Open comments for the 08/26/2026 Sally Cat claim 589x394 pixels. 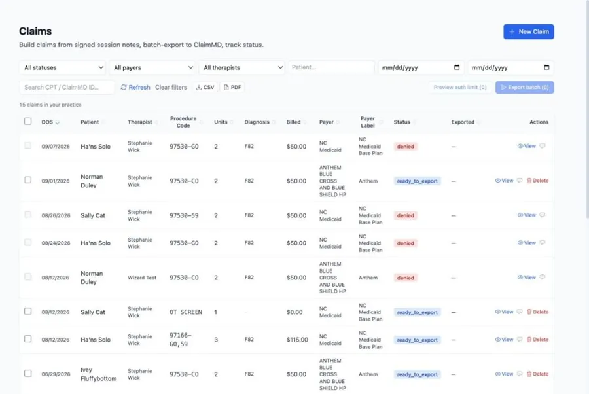[543, 215]
